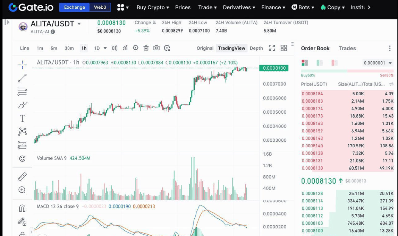Click the Prices link in navigation
The width and height of the screenshot is (398, 236).
point(183,7)
